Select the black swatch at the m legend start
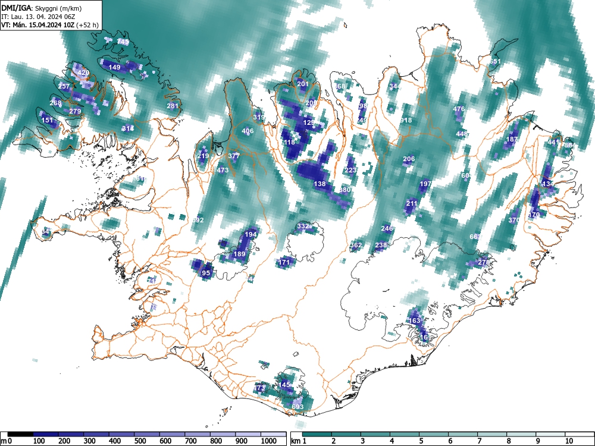 click(20, 435)
